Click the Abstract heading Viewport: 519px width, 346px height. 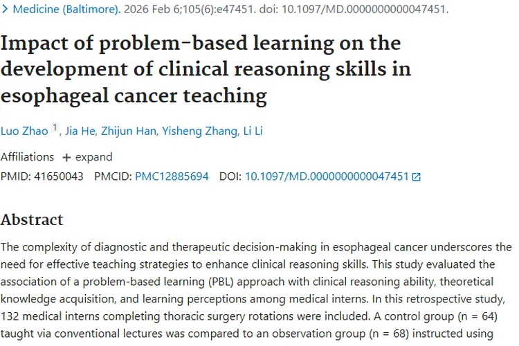tap(32, 220)
